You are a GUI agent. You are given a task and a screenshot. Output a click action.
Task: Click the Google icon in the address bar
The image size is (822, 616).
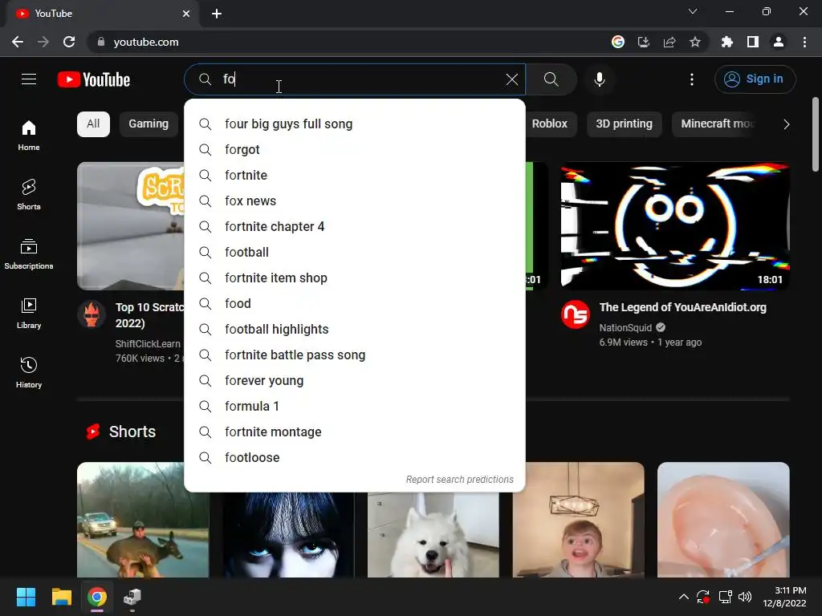click(x=617, y=42)
